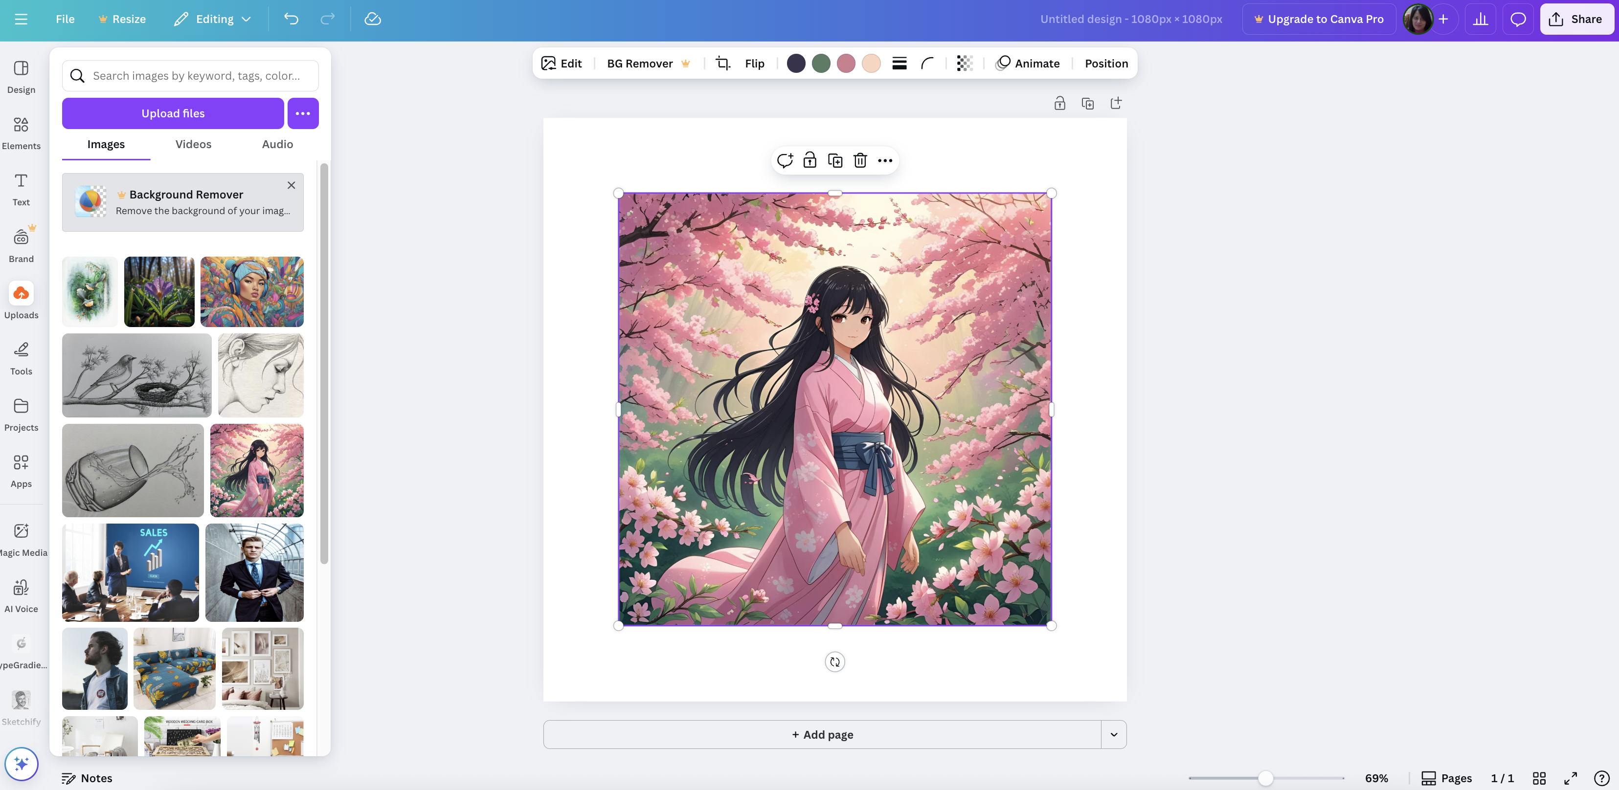Select the dark purple color swatch
Viewport: 1619px width, 790px height.
tap(796, 63)
